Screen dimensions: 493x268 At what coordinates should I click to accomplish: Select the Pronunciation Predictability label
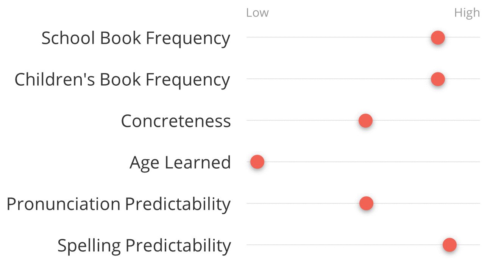119,204
